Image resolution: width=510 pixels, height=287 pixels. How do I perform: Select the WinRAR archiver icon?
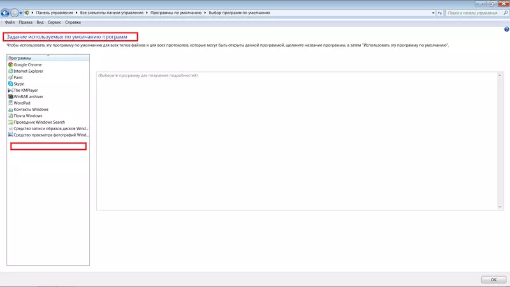click(10, 97)
